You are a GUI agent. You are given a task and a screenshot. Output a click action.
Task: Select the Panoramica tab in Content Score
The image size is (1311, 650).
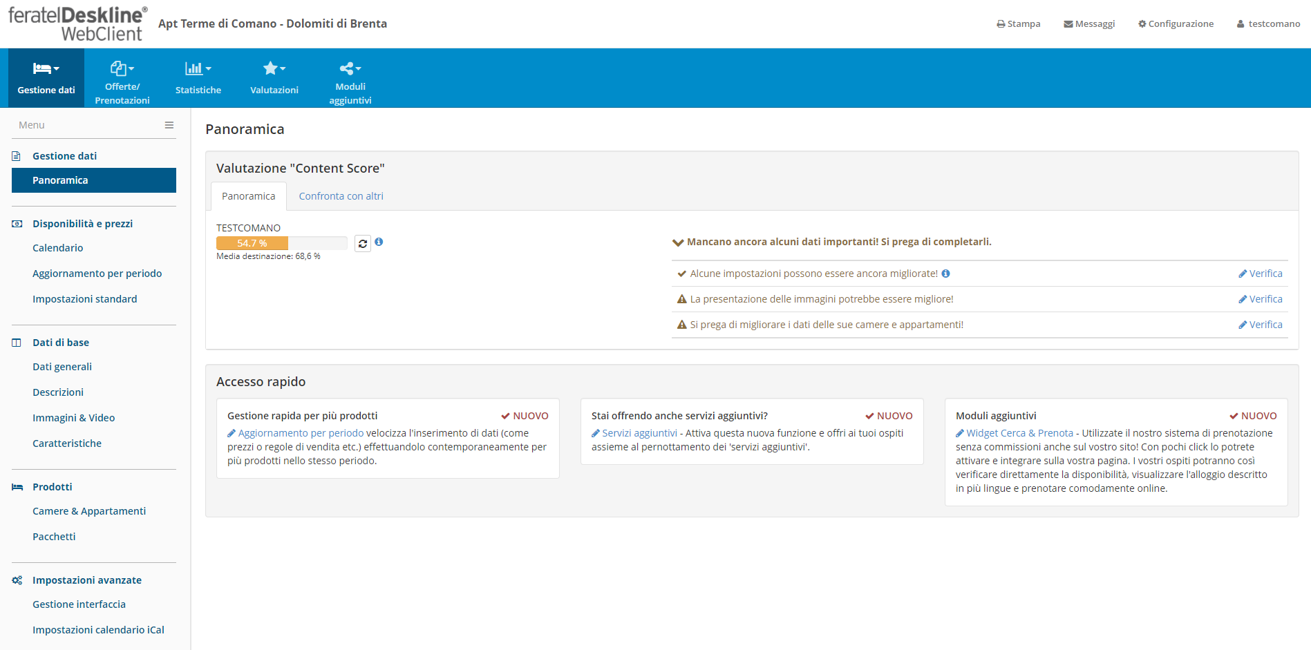[x=248, y=196]
